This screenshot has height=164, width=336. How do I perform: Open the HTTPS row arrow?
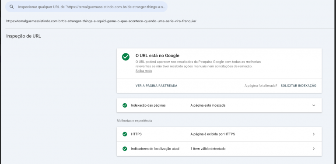click(314, 134)
